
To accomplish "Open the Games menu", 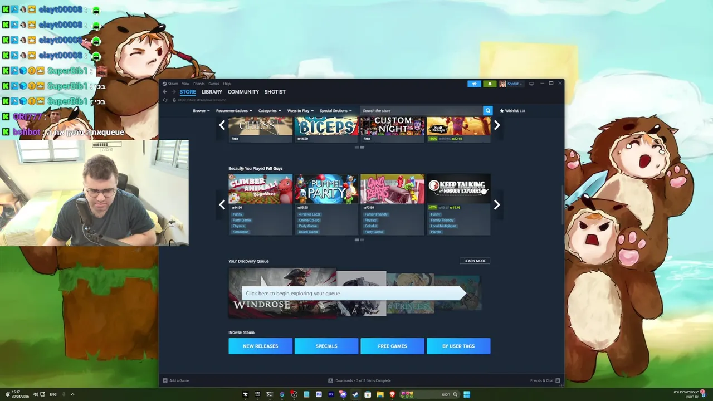I will click(x=214, y=84).
